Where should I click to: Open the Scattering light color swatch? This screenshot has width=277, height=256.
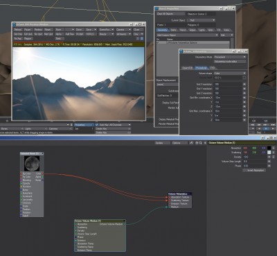tap(269, 153)
